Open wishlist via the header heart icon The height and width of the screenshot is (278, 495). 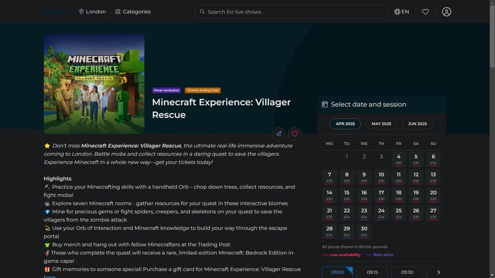(425, 11)
